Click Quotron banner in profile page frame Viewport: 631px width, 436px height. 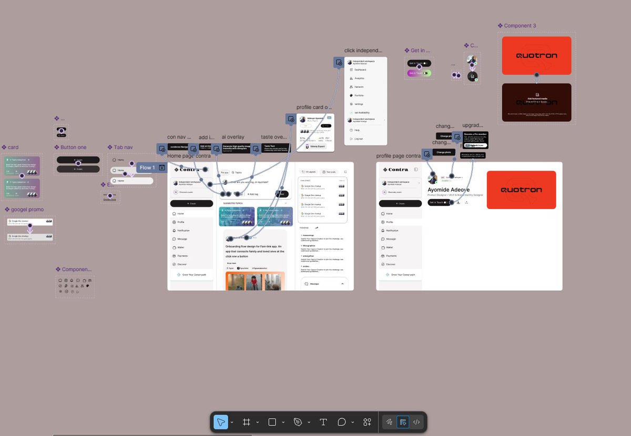[521, 190]
